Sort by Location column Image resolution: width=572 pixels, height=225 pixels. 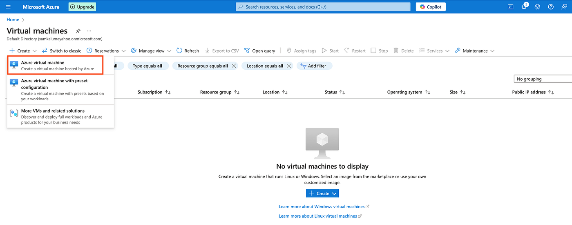click(274, 92)
